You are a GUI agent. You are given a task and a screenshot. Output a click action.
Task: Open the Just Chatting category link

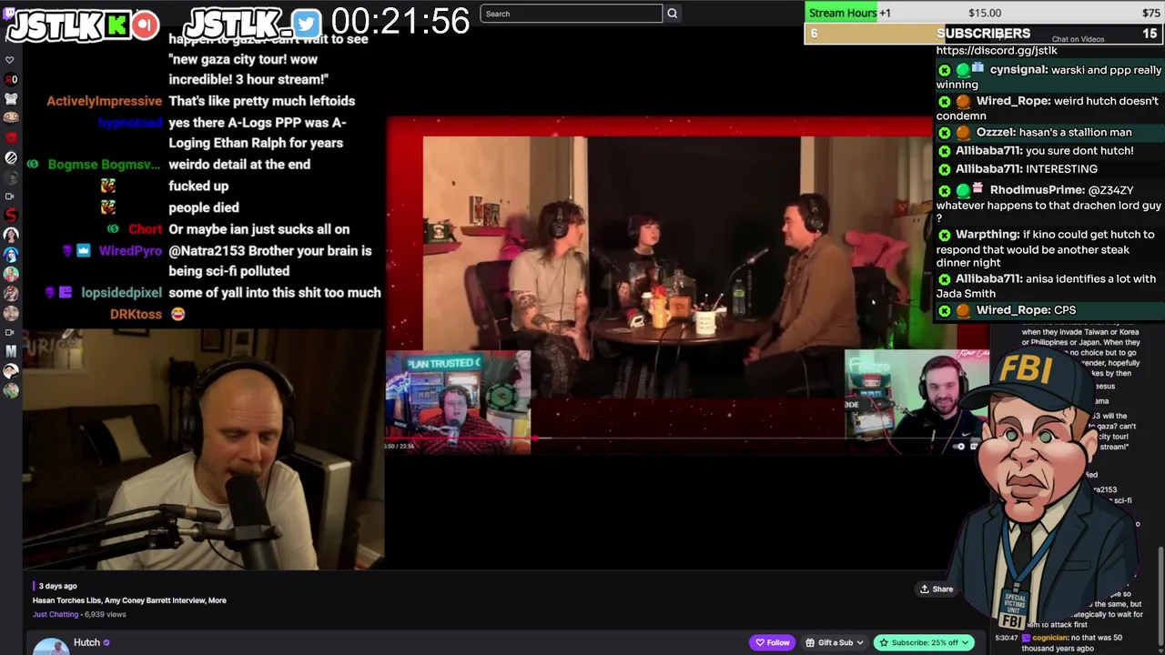(x=56, y=615)
